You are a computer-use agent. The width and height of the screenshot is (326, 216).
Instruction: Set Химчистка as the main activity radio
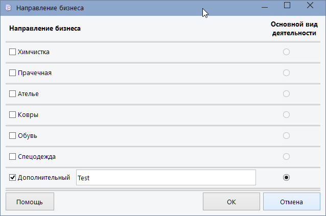pos(286,52)
